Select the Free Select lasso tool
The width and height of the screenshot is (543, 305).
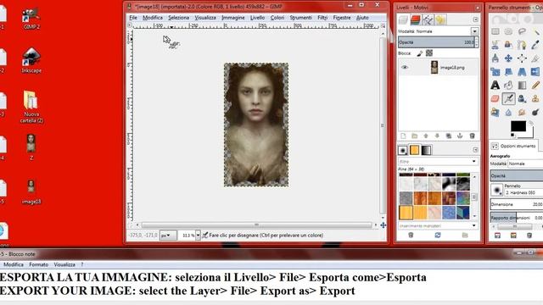pos(522,32)
